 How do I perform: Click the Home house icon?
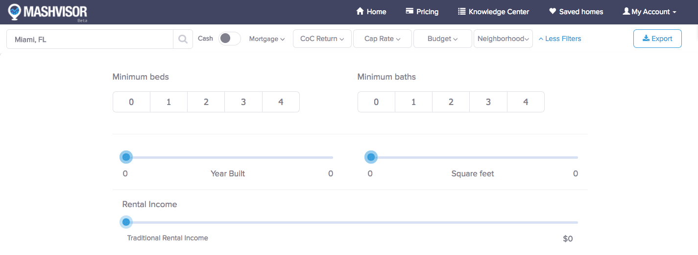click(360, 11)
